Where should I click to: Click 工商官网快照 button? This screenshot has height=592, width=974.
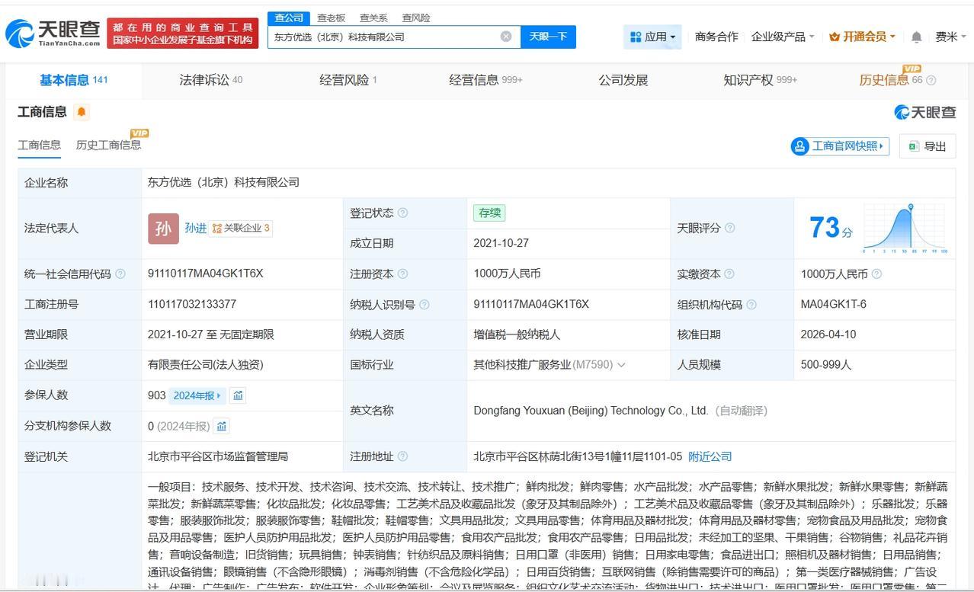coord(840,146)
